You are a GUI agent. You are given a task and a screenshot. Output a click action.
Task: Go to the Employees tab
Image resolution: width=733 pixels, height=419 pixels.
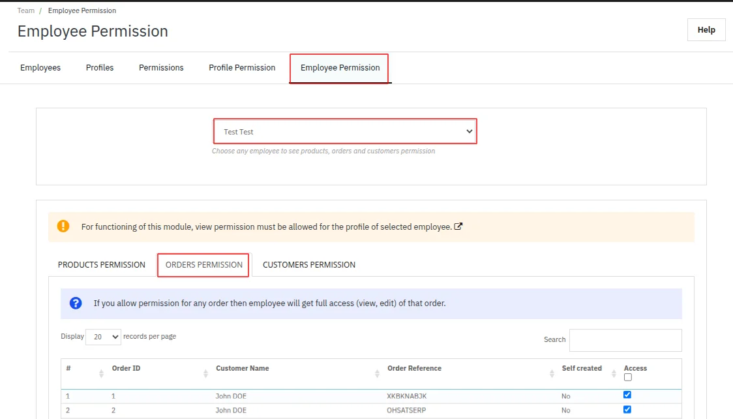point(40,68)
